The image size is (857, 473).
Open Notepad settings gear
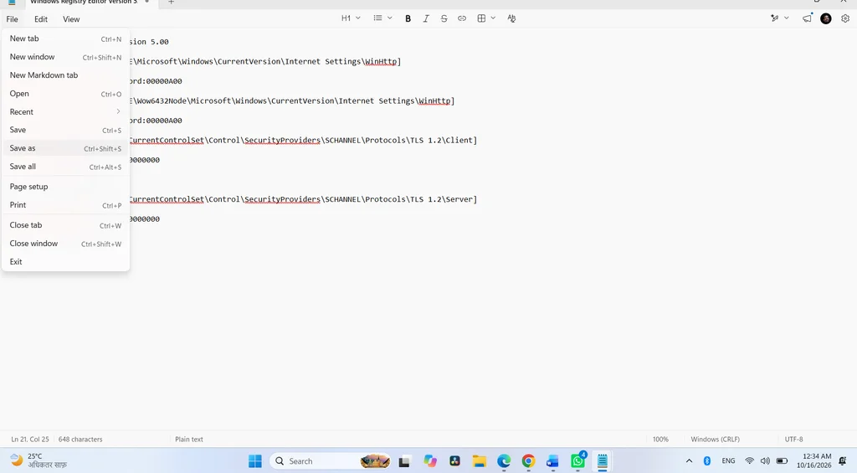tap(845, 18)
